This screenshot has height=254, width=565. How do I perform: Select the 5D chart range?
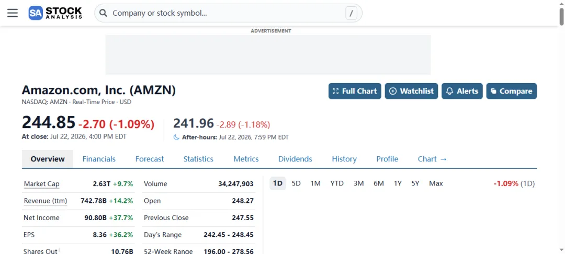tap(296, 183)
